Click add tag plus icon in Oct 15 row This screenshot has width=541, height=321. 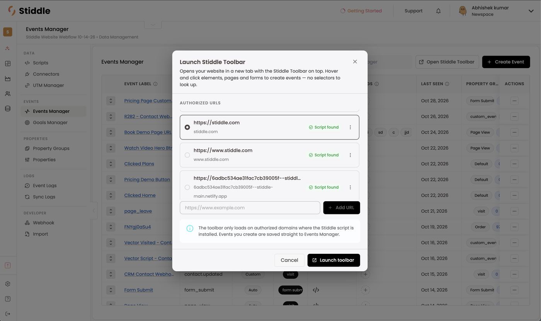click(365, 274)
